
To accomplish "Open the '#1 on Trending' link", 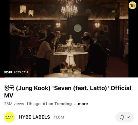I will [57, 104].
